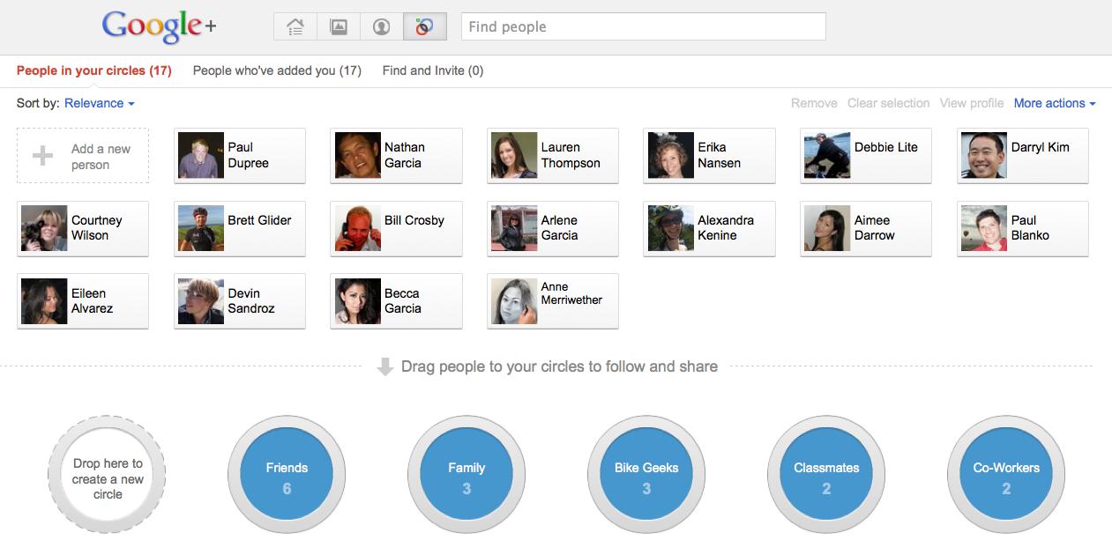
Task: Select the Bike Geeks circle
Action: pos(646,476)
